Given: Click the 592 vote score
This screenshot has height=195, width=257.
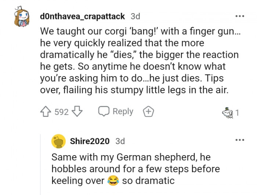Looking at the screenshot, I should point(61,112).
